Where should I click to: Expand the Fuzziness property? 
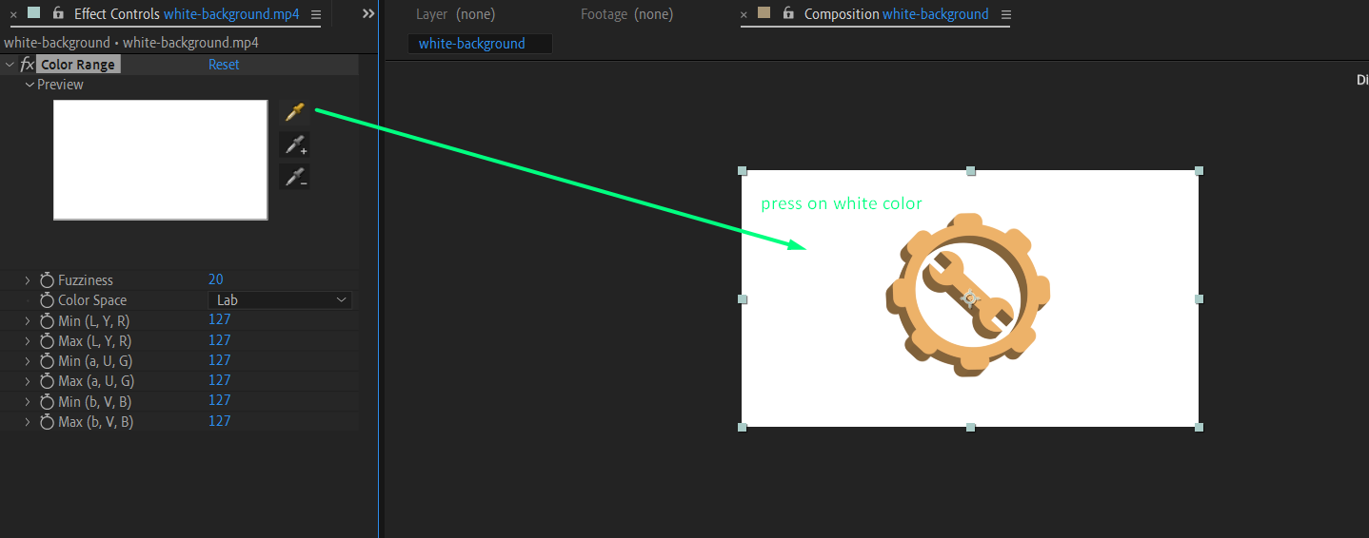click(x=29, y=280)
